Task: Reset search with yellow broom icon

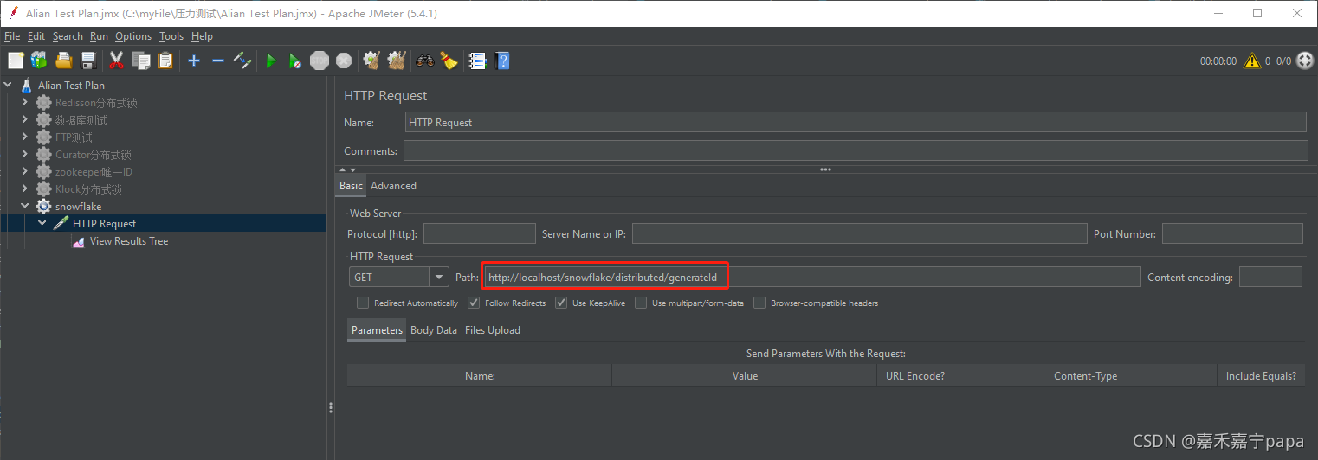Action: pyautogui.click(x=449, y=61)
